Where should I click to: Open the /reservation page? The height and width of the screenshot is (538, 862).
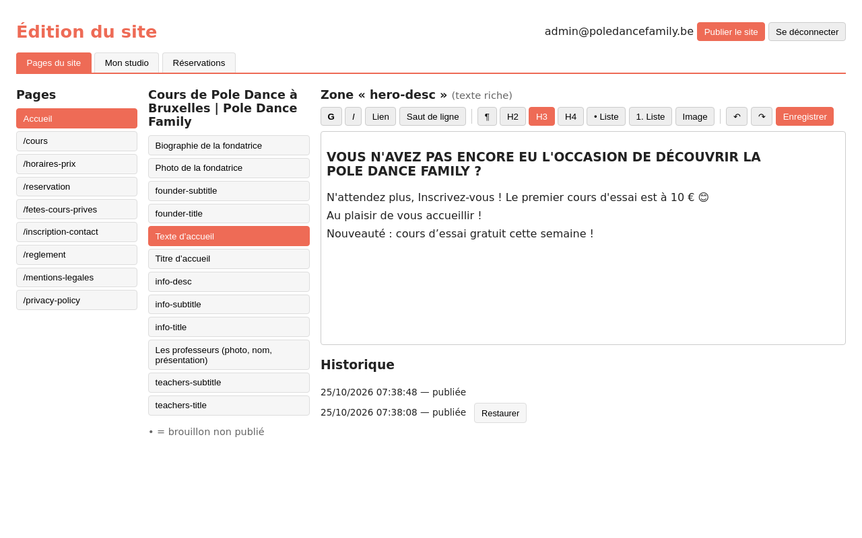pyautogui.click(x=77, y=186)
